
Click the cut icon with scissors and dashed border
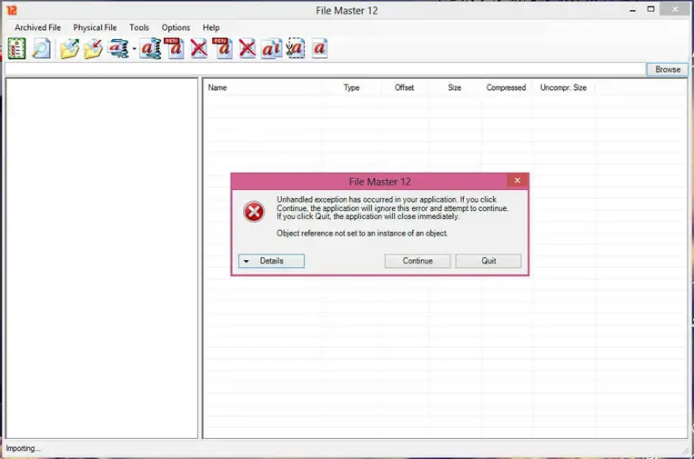click(296, 48)
